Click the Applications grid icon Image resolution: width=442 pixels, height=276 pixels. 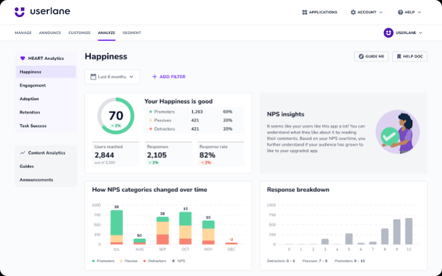pyautogui.click(x=304, y=12)
